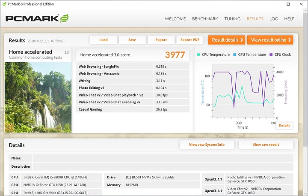The image size is (308, 196).
Task: Select the Web Browsing - JunglePin row
Action: [133, 66]
